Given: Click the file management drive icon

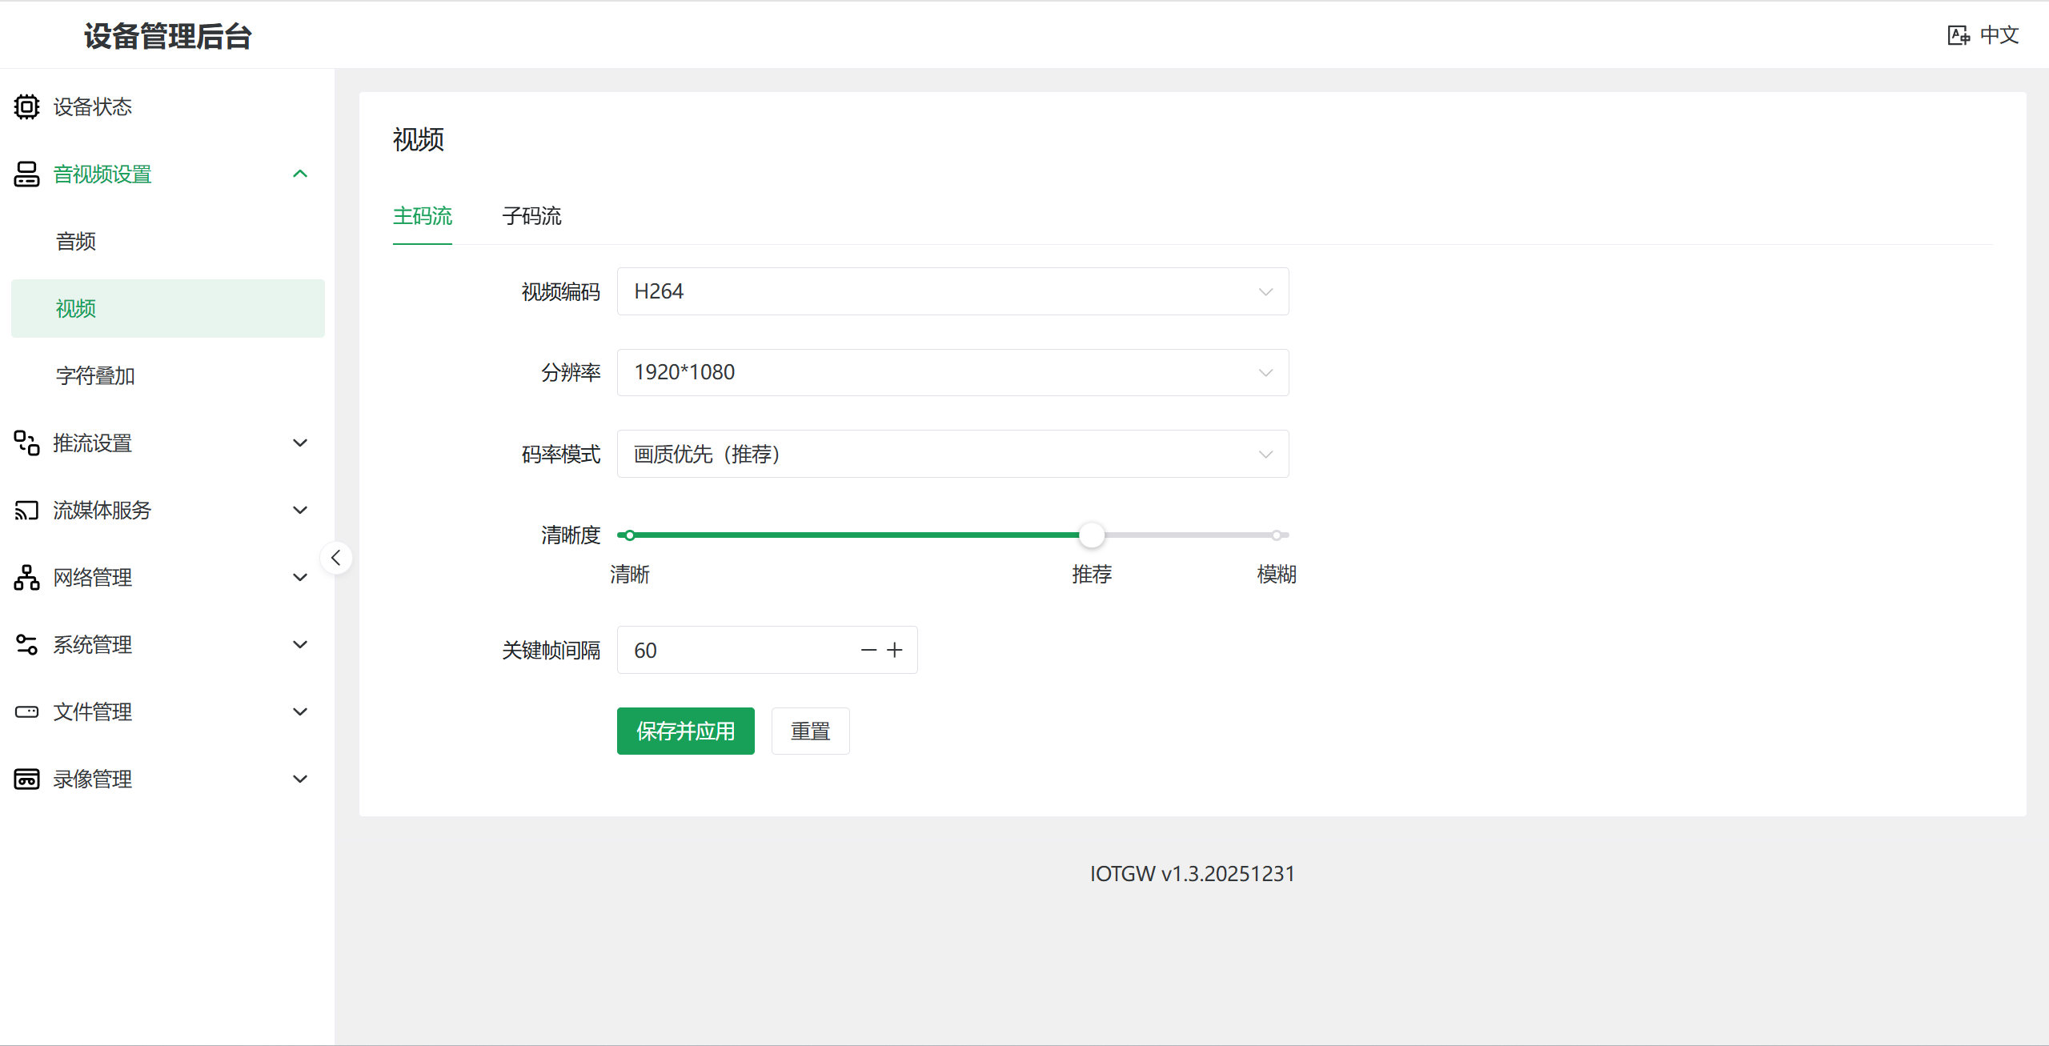Looking at the screenshot, I should [x=26, y=711].
